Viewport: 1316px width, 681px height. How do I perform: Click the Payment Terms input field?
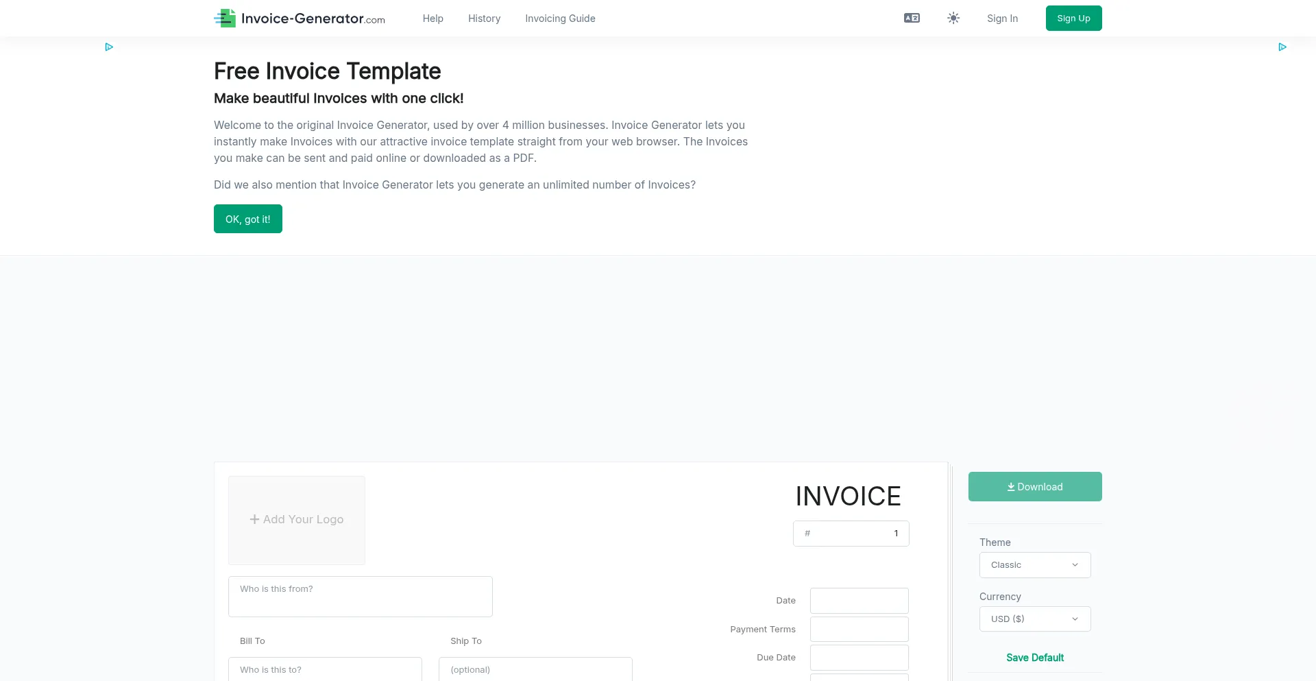[859, 630]
